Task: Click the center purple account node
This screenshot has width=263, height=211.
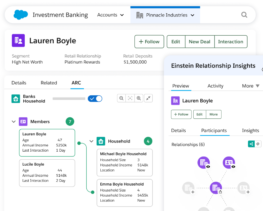Action: [216, 188]
